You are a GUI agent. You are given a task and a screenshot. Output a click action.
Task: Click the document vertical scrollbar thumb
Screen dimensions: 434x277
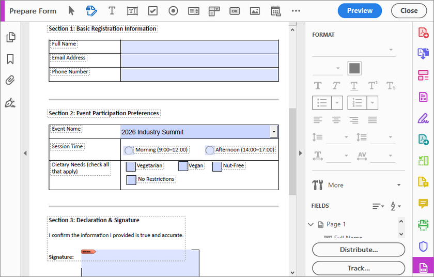(292, 151)
